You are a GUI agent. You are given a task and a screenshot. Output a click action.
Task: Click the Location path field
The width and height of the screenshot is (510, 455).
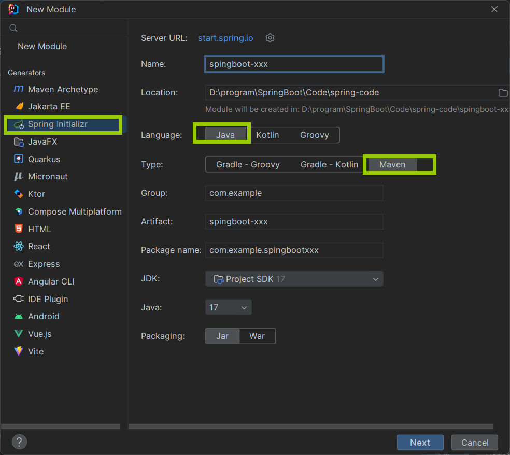[351, 93]
